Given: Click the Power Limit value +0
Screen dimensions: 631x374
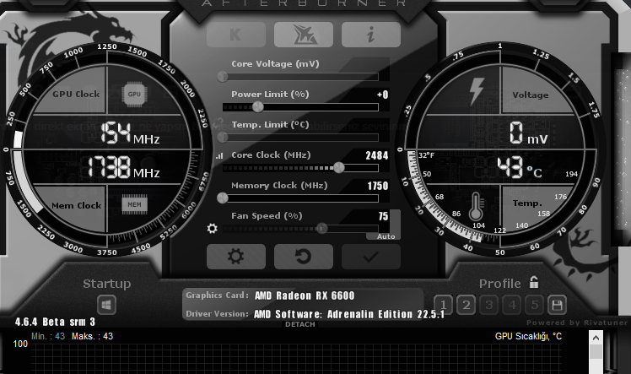Looking at the screenshot, I should pos(383,95).
